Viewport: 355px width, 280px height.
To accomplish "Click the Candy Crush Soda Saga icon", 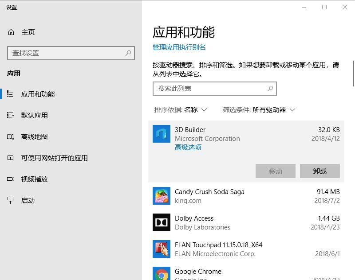I will (162, 196).
